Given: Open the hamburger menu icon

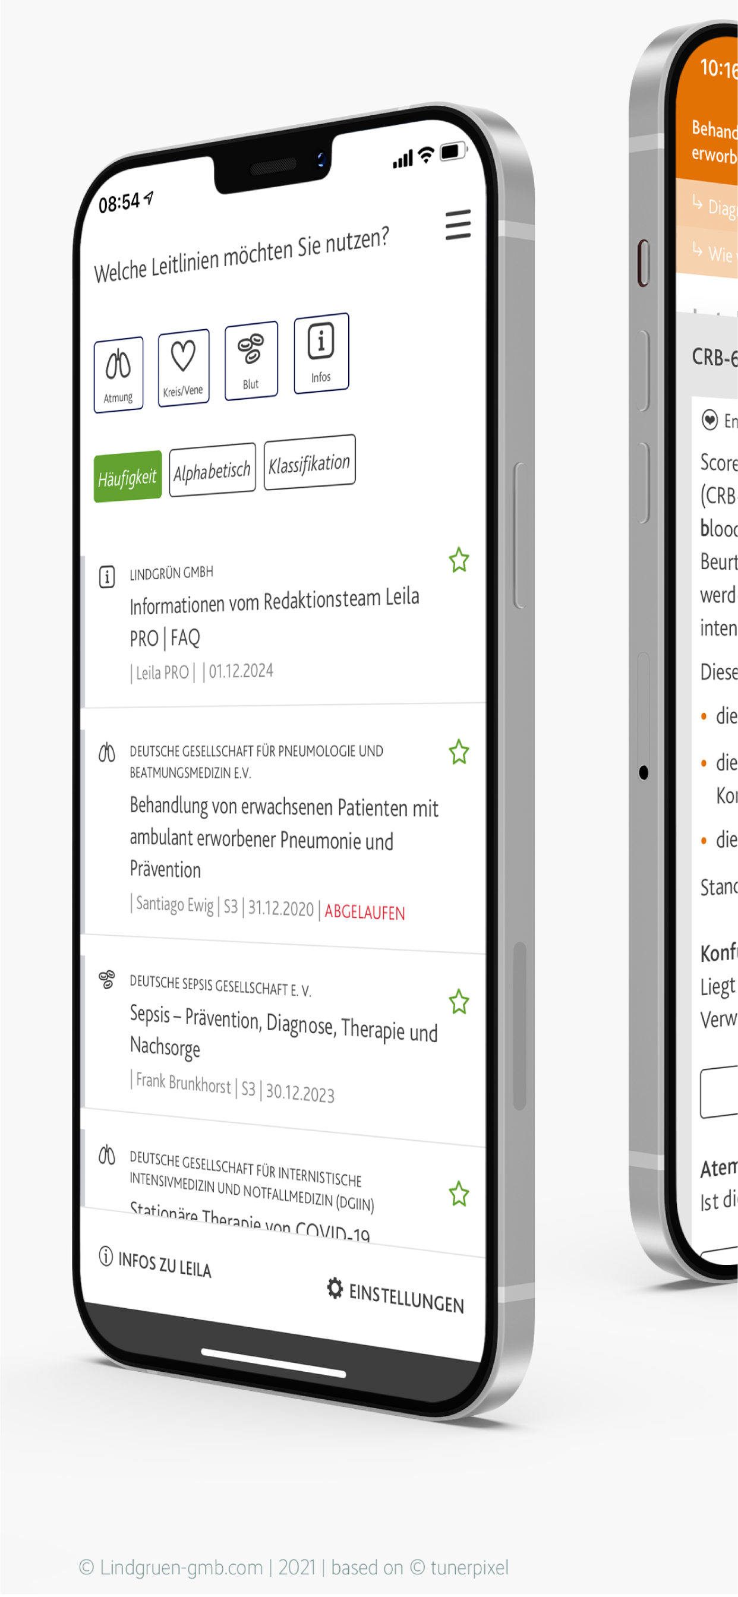Looking at the screenshot, I should coord(458,225).
